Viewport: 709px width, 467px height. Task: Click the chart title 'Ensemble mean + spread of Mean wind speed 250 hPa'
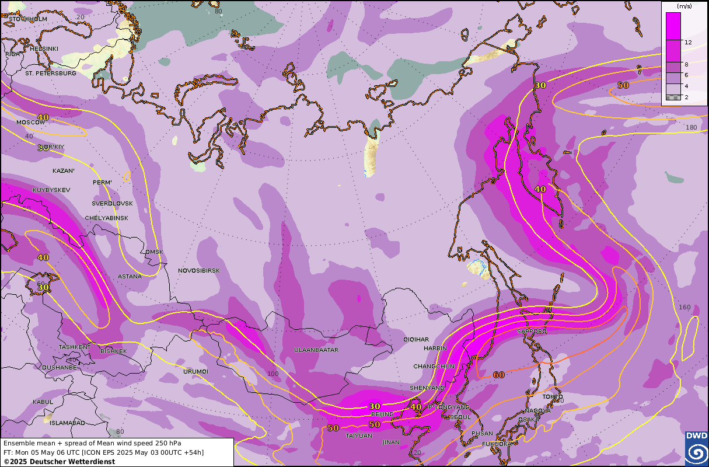point(92,443)
